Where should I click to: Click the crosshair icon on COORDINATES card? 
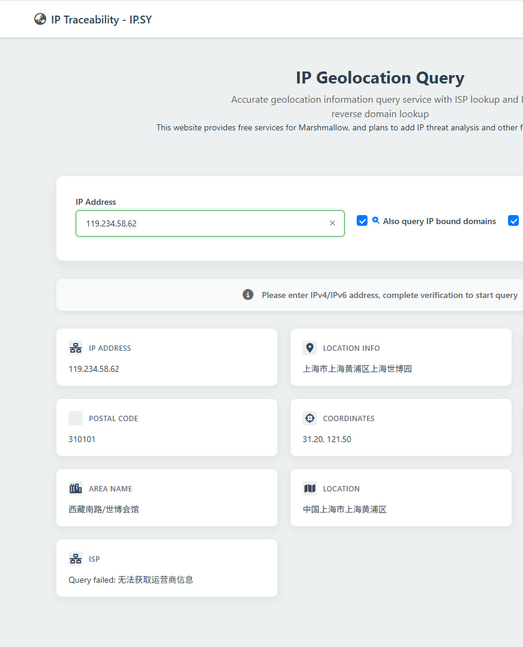310,418
